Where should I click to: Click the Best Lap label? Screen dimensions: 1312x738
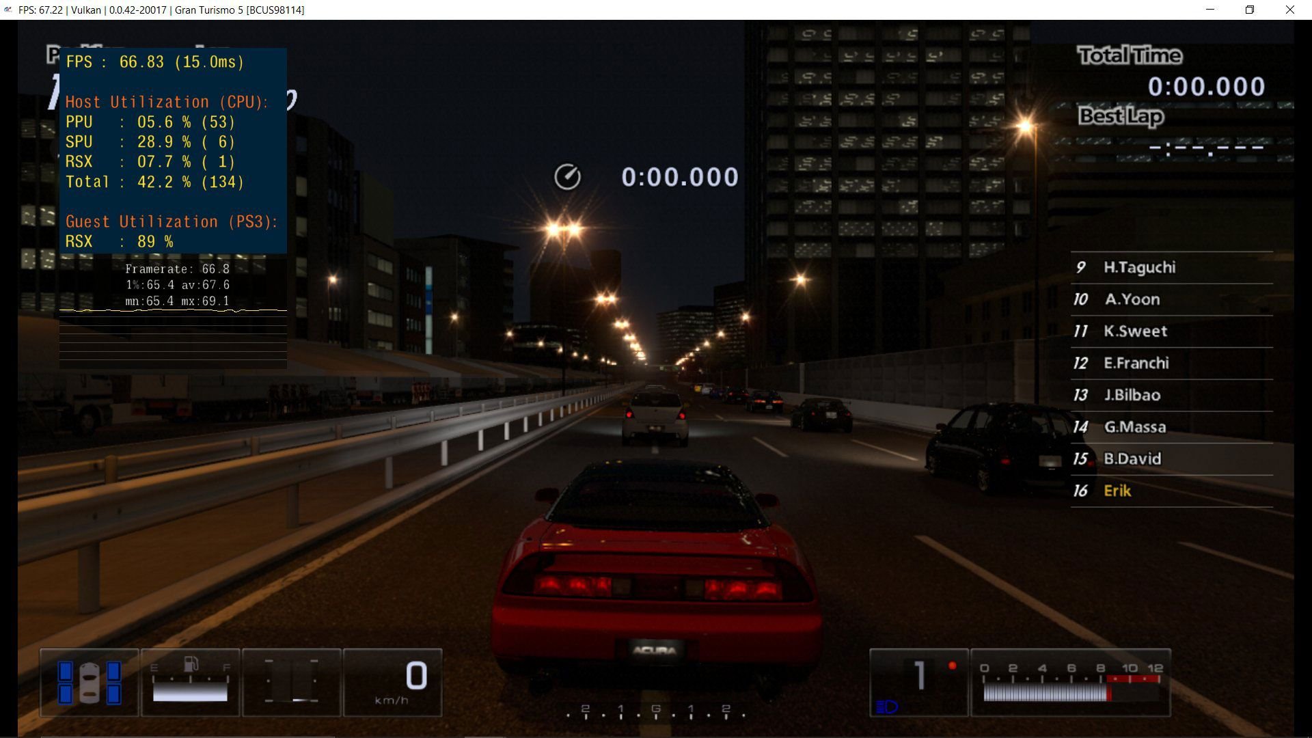tap(1121, 117)
